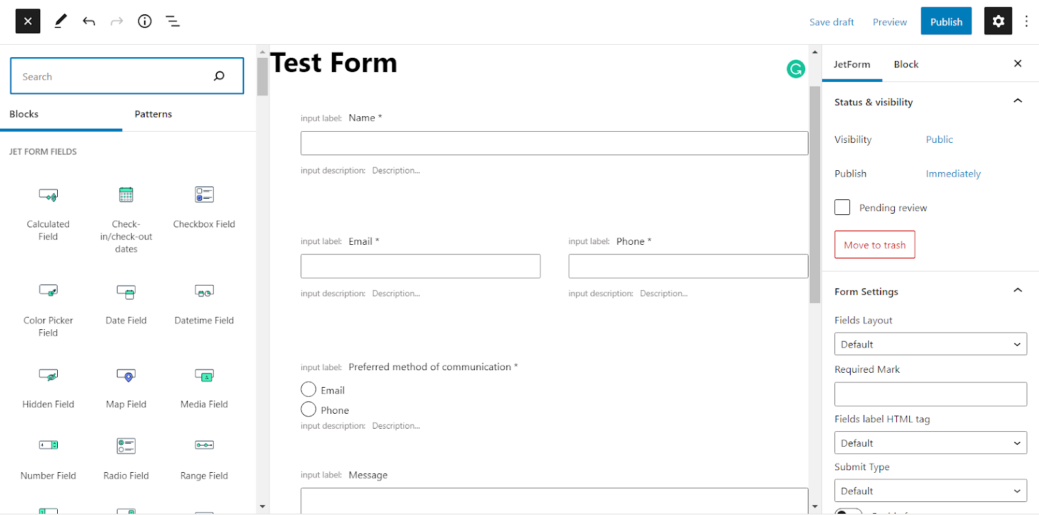This screenshot has width=1039, height=515.
Task: Collapse the Status & visibility section
Action: click(1018, 101)
